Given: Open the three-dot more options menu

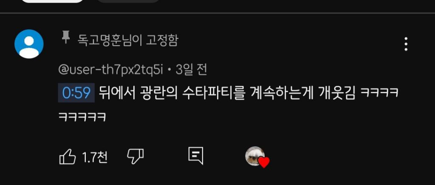Looking at the screenshot, I should click(x=406, y=44).
